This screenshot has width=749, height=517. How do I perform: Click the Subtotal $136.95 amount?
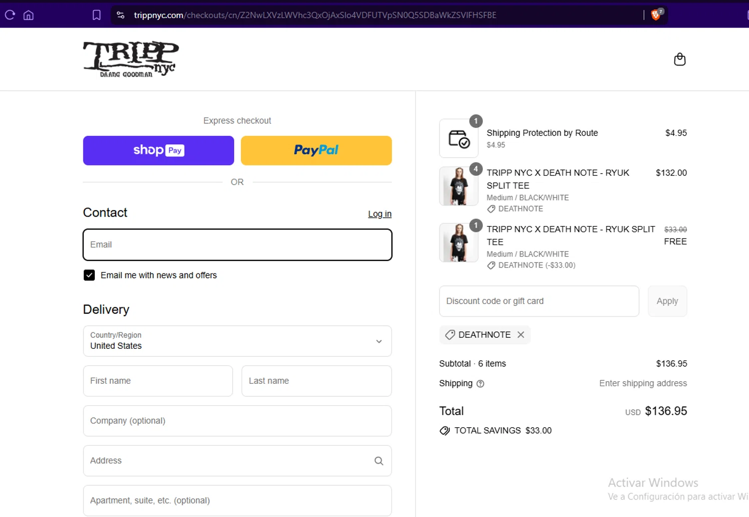pos(672,364)
